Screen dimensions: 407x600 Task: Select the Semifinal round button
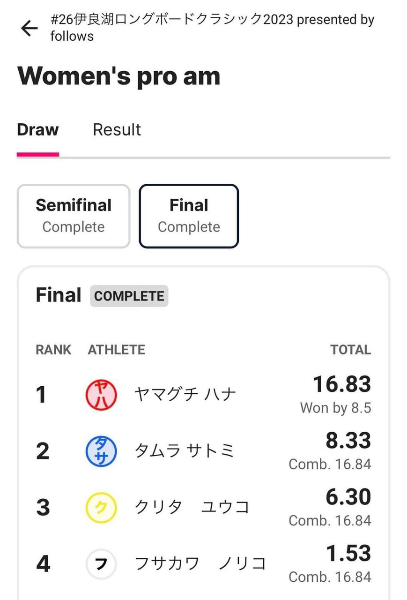point(74,216)
